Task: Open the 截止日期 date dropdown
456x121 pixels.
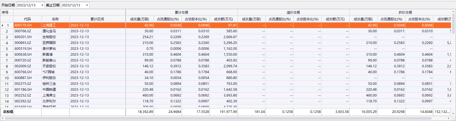Action: click(87, 5)
